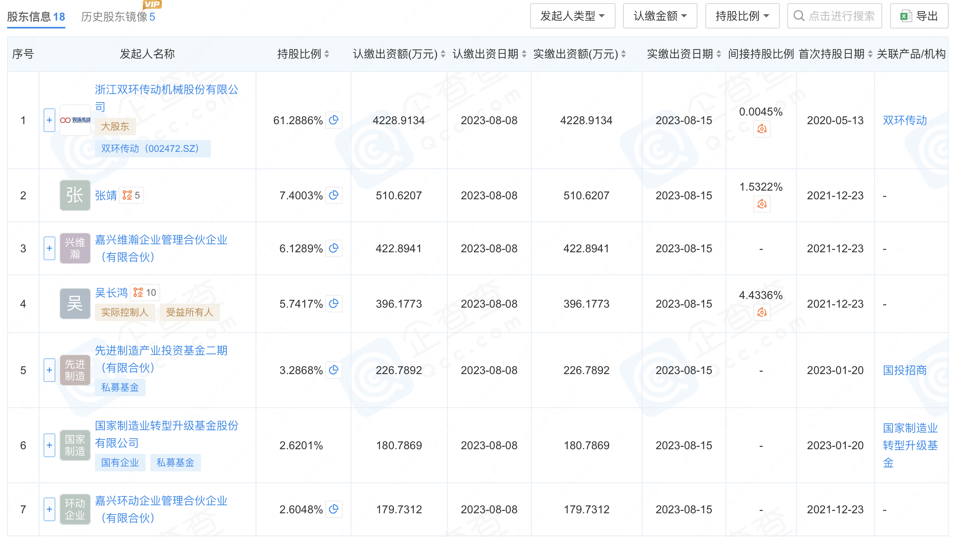Open equity chart icon beside 5.7417%

(333, 304)
